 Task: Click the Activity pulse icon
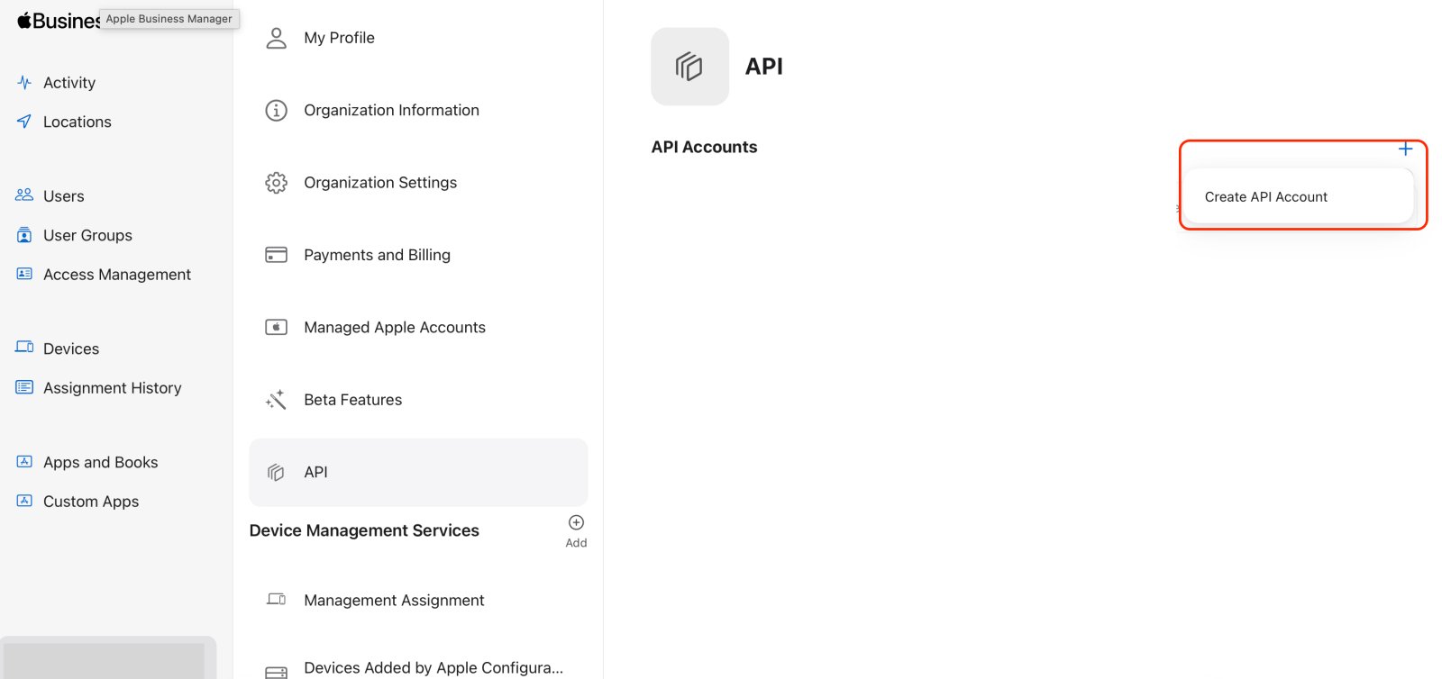pyautogui.click(x=24, y=82)
